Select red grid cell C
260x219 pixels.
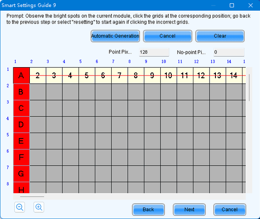(x=22, y=108)
